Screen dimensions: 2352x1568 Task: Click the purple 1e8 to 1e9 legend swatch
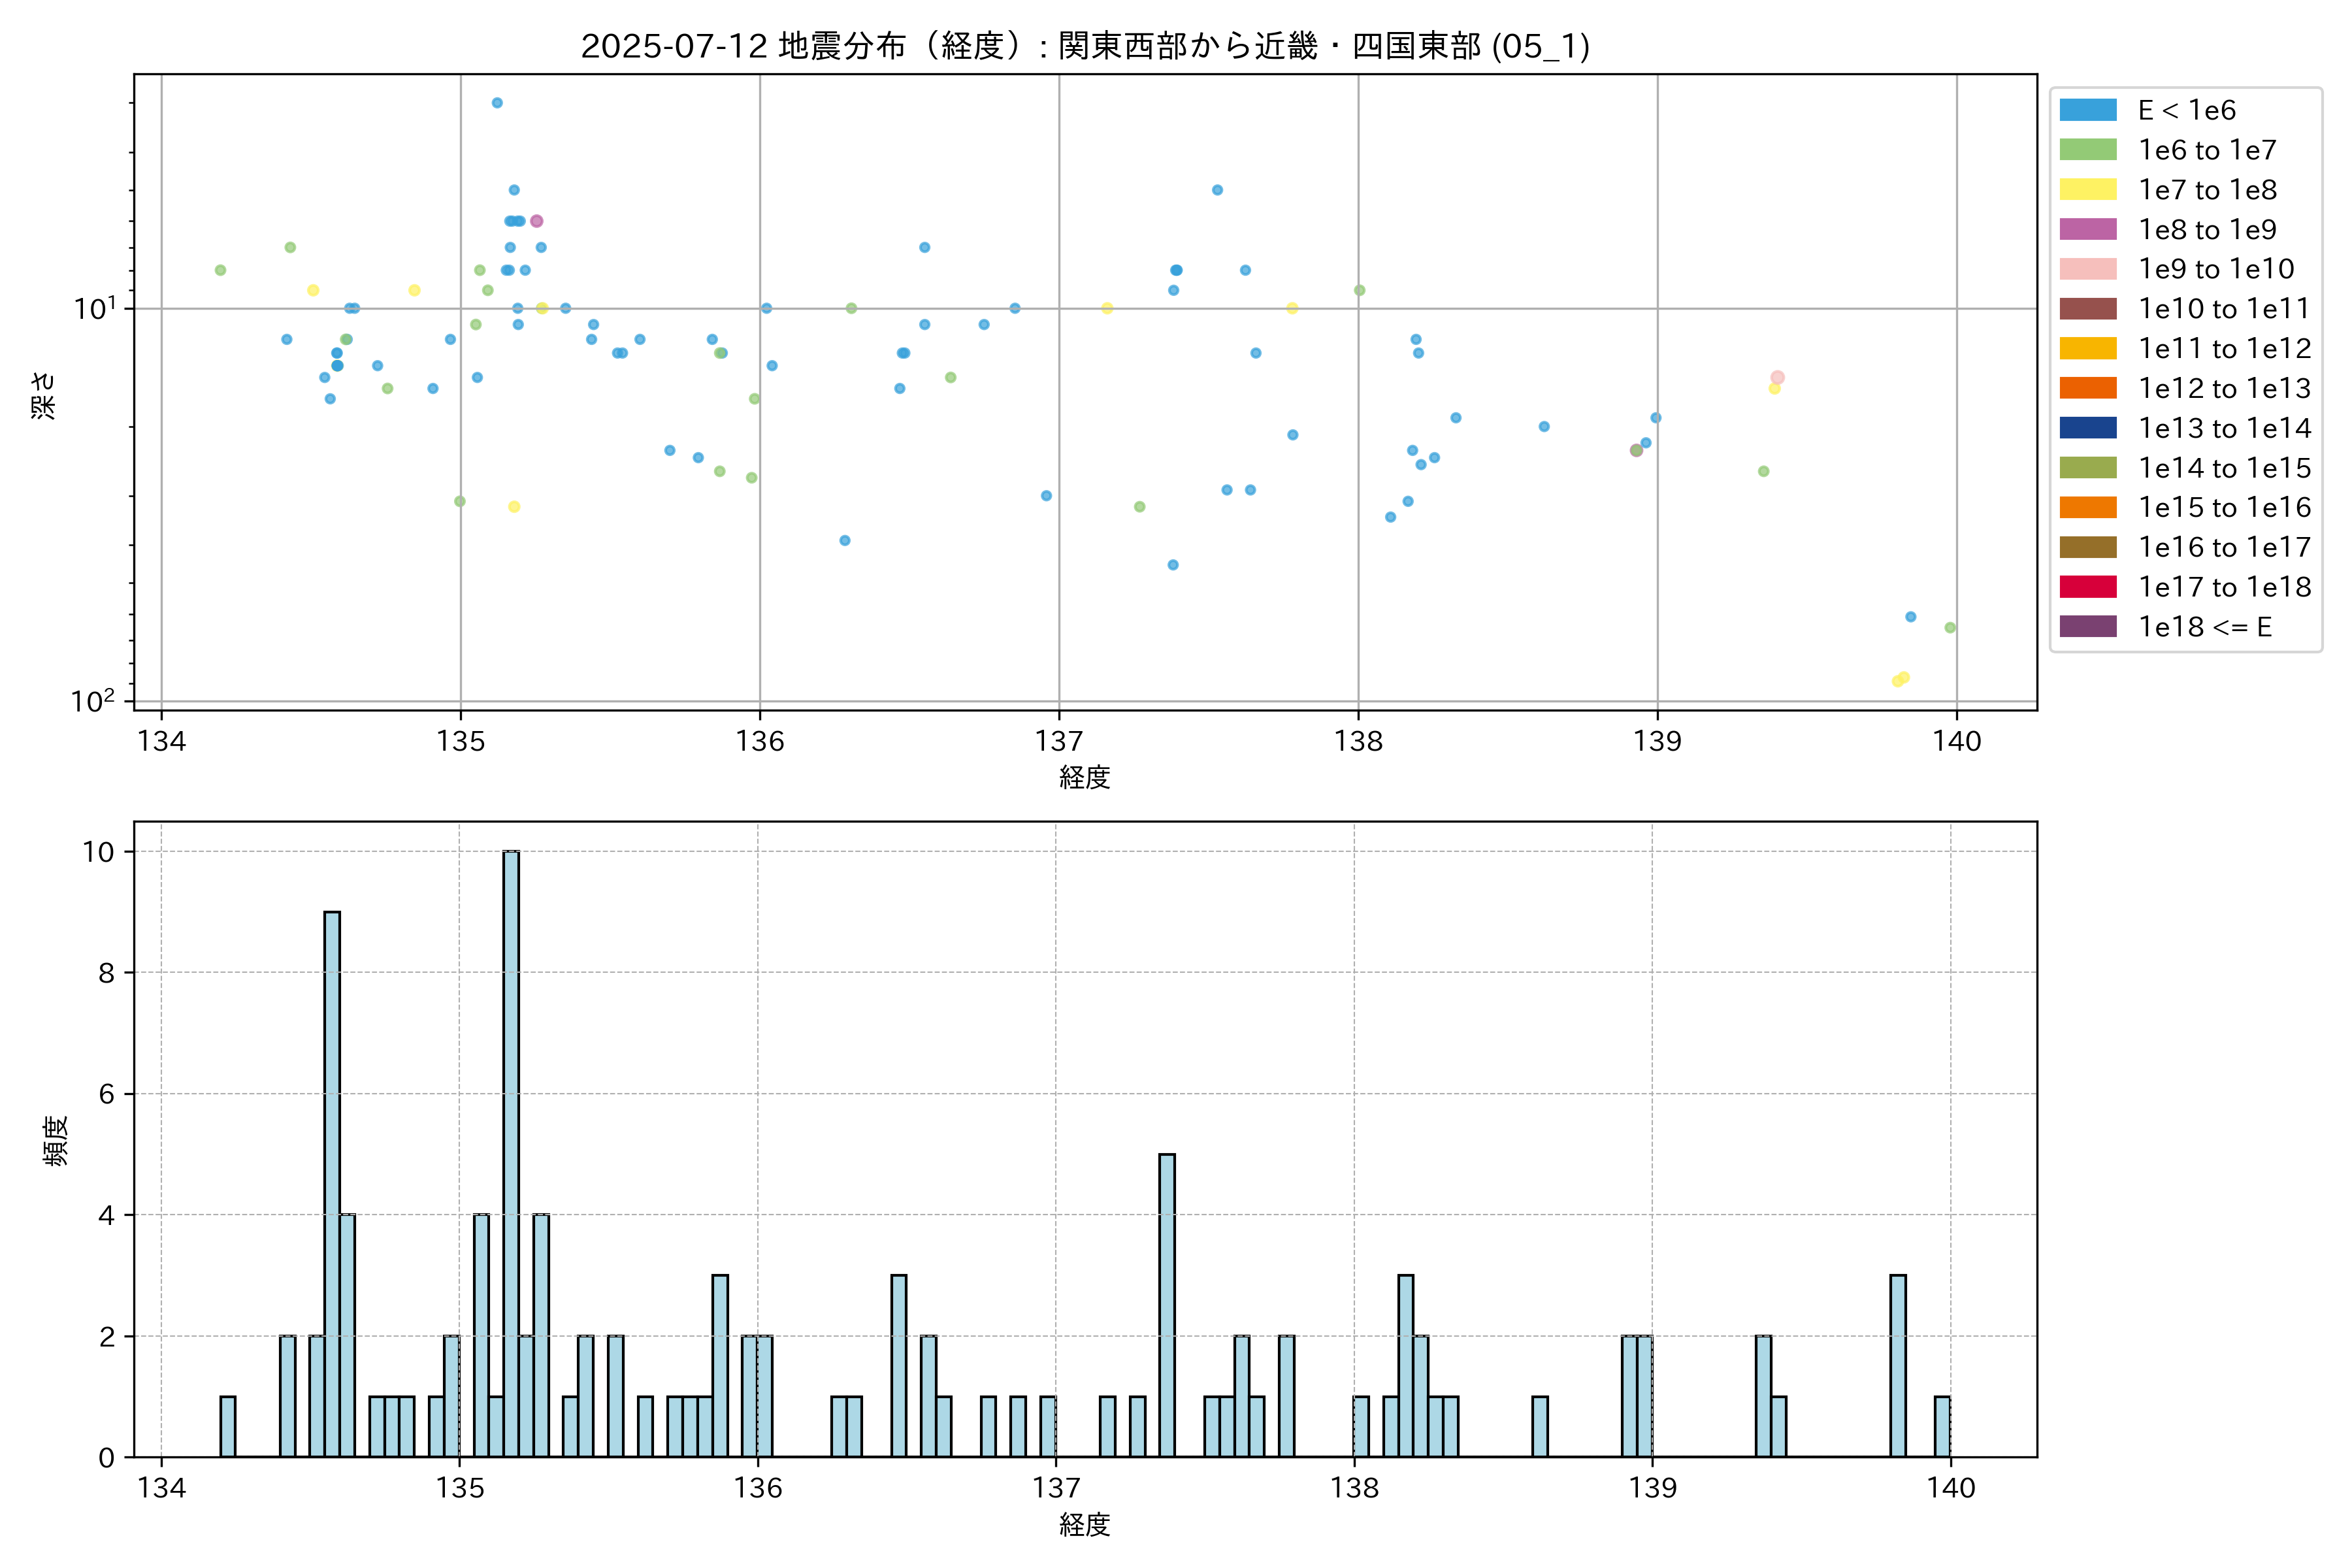click(x=2087, y=229)
